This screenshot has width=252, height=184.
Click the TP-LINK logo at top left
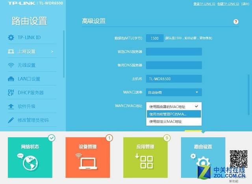[x=21, y=3]
